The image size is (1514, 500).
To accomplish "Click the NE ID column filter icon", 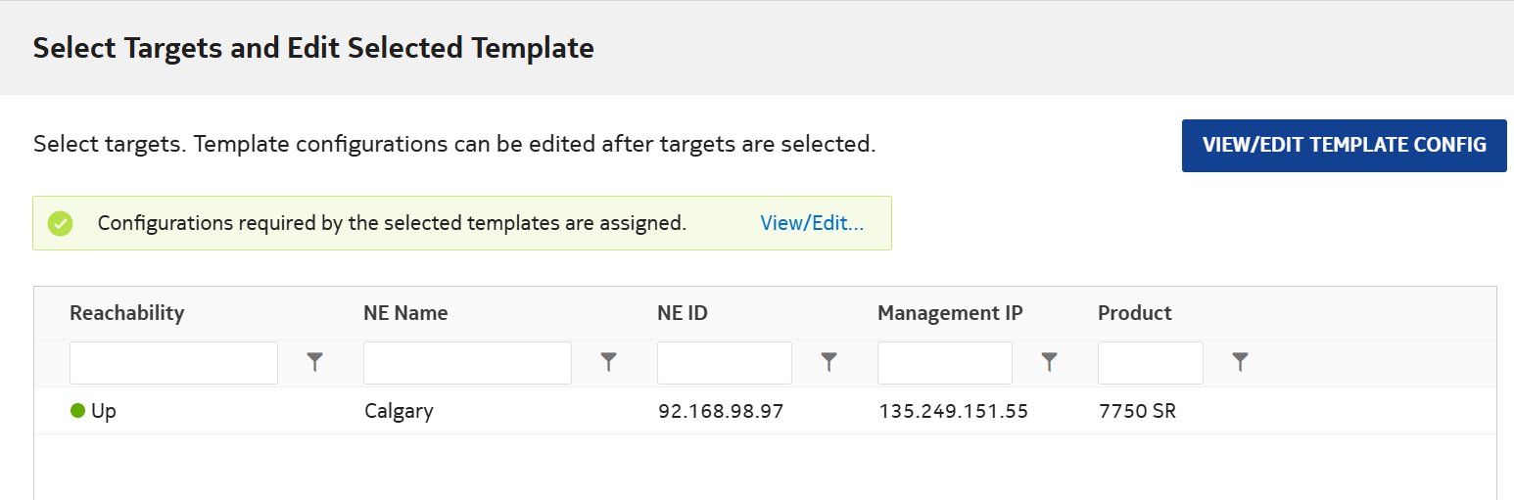I will click(828, 363).
